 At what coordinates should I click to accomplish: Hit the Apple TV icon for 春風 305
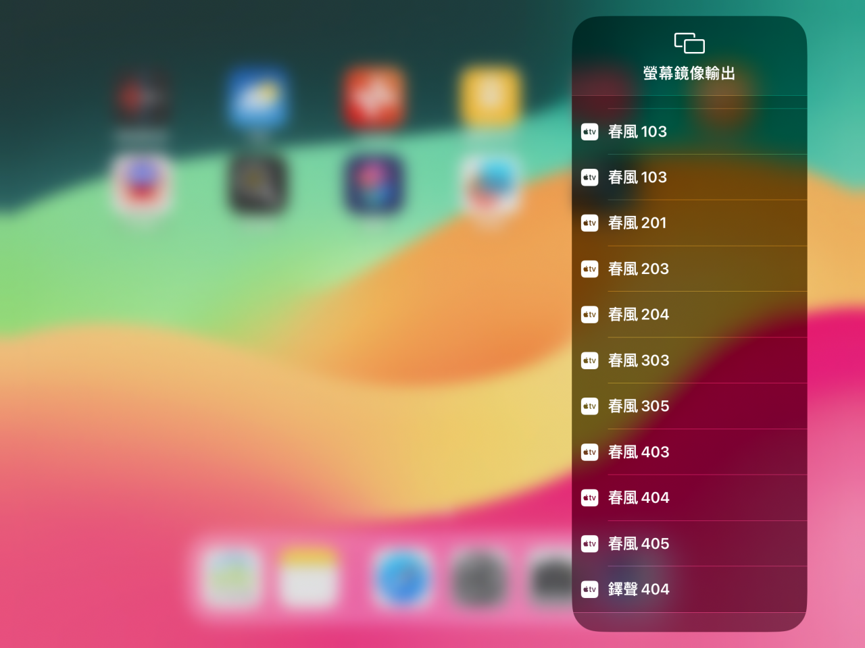(x=590, y=406)
